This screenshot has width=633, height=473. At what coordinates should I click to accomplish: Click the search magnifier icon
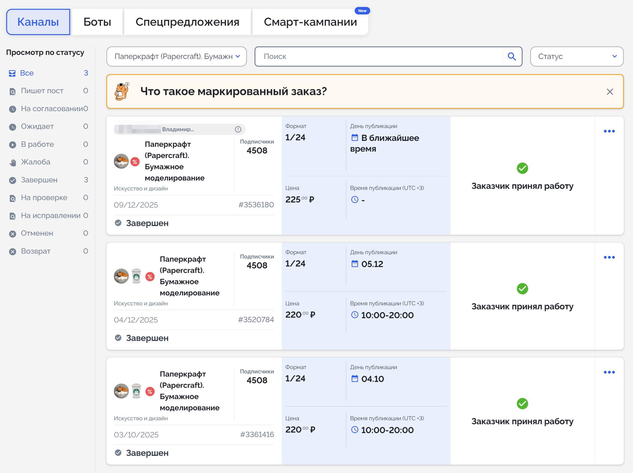pos(512,56)
